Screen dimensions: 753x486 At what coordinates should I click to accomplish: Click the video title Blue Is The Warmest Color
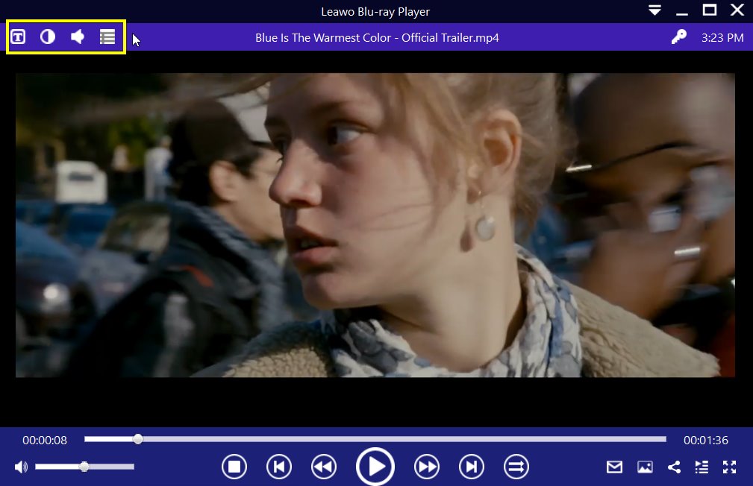[x=377, y=37]
